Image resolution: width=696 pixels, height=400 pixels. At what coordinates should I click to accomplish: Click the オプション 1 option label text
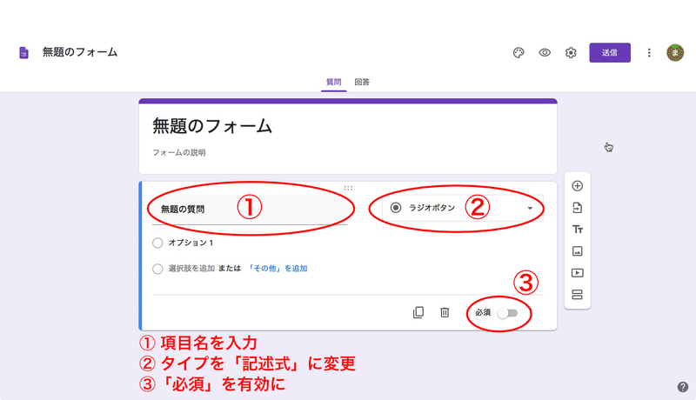pos(191,243)
